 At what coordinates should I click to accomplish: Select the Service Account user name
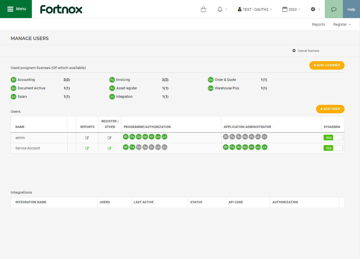click(28, 148)
